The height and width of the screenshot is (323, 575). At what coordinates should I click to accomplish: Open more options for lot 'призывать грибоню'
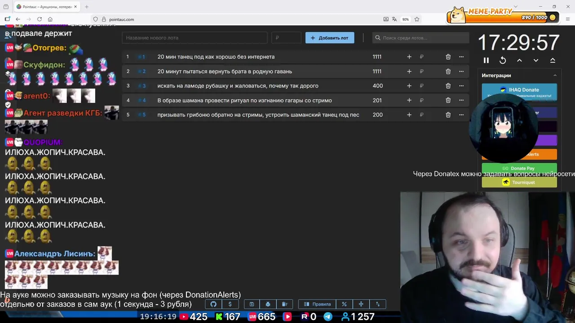[461, 115]
